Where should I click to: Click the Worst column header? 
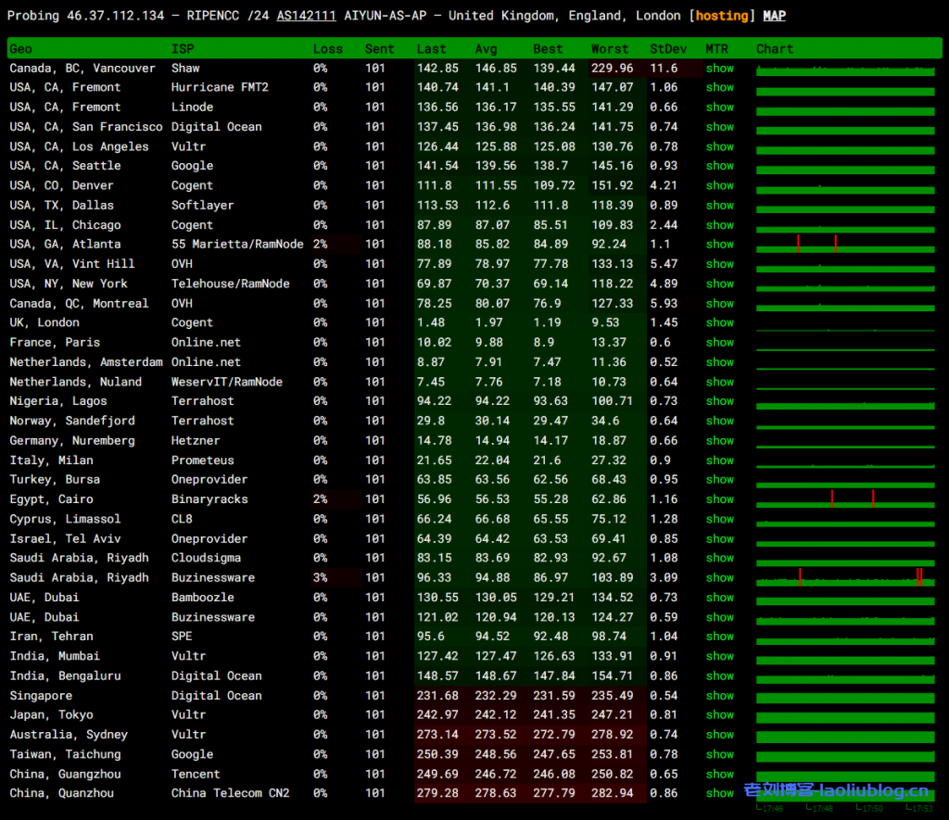pos(610,49)
